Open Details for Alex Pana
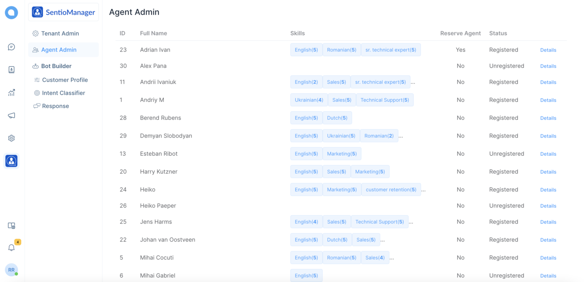Image resolution: width=584 pixels, height=282 pixels. [x=548, y=66]
